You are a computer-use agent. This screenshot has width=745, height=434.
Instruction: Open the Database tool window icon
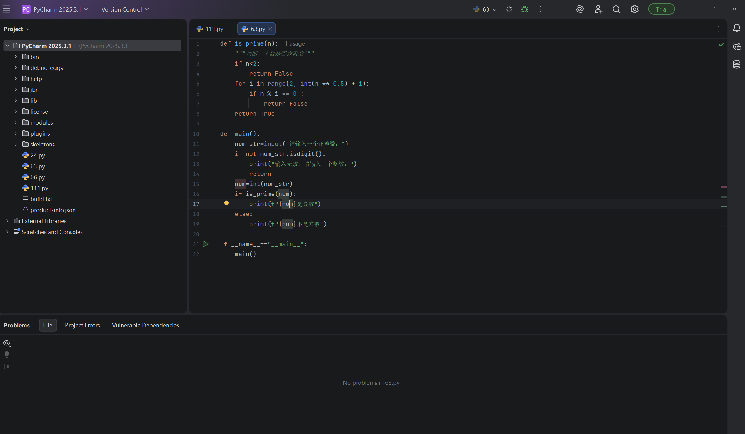tap(736, 64)
